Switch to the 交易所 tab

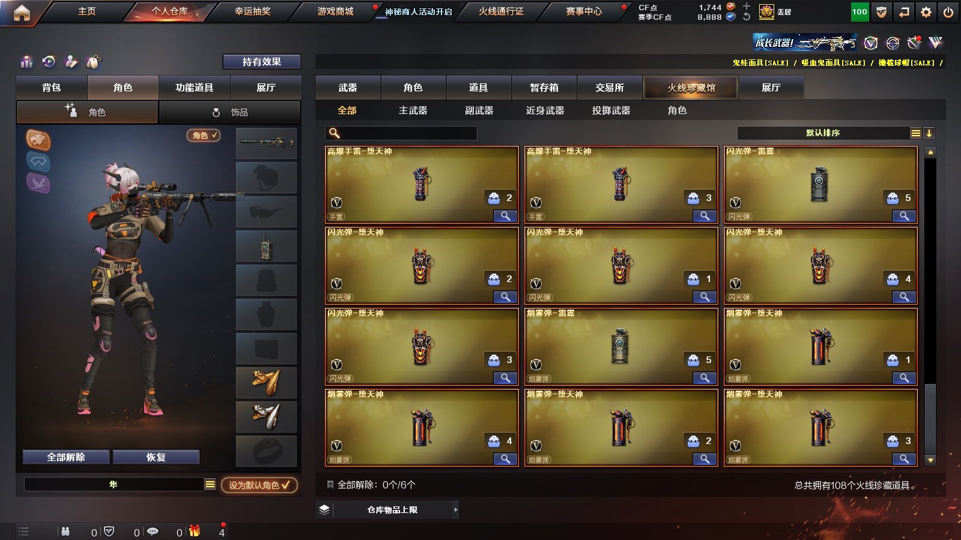(610, 88)
